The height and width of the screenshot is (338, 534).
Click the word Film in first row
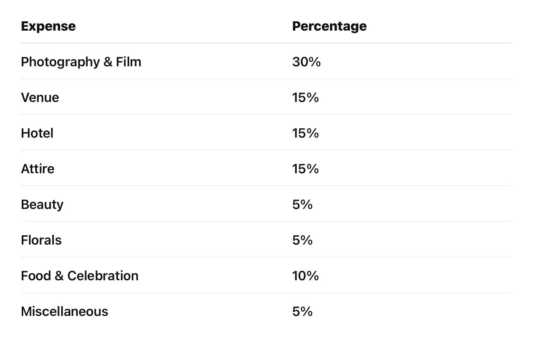[128, 62]
